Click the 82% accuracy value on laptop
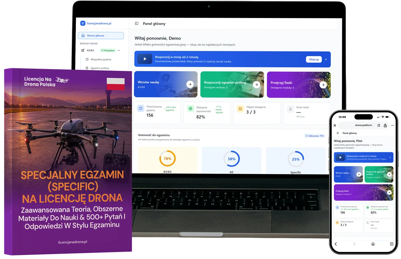Screen dimensions: 401x259 click(x=201, y=117)
